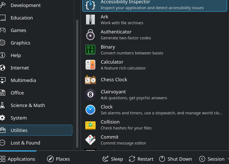Open the Games category label

point(18,30)
